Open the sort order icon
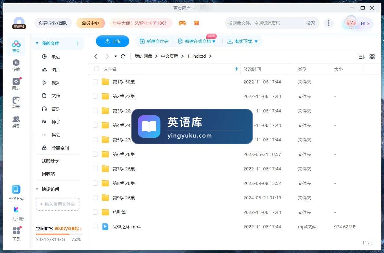The image size is (384, 253). click(x=362, y=57)
